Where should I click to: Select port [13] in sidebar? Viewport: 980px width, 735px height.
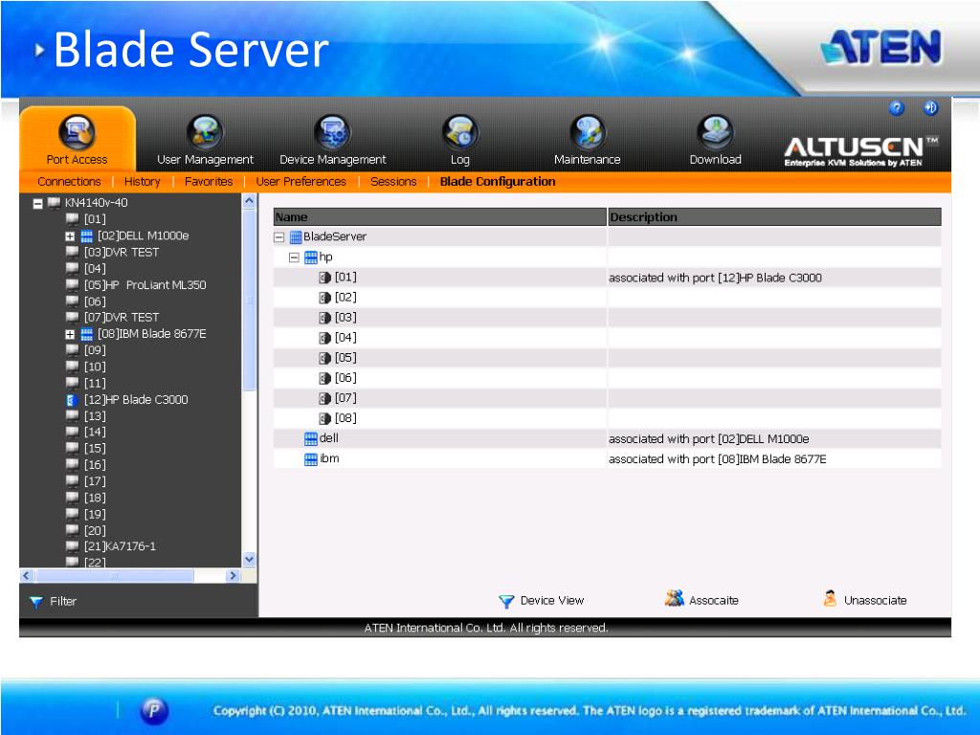point(95,416)
